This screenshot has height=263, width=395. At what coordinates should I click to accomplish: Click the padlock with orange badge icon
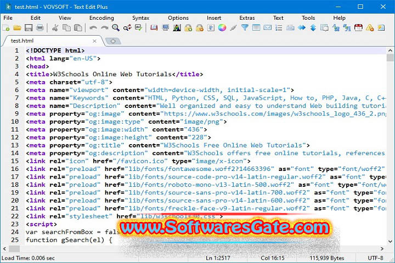pyautogui.click(x=200, y=28)
